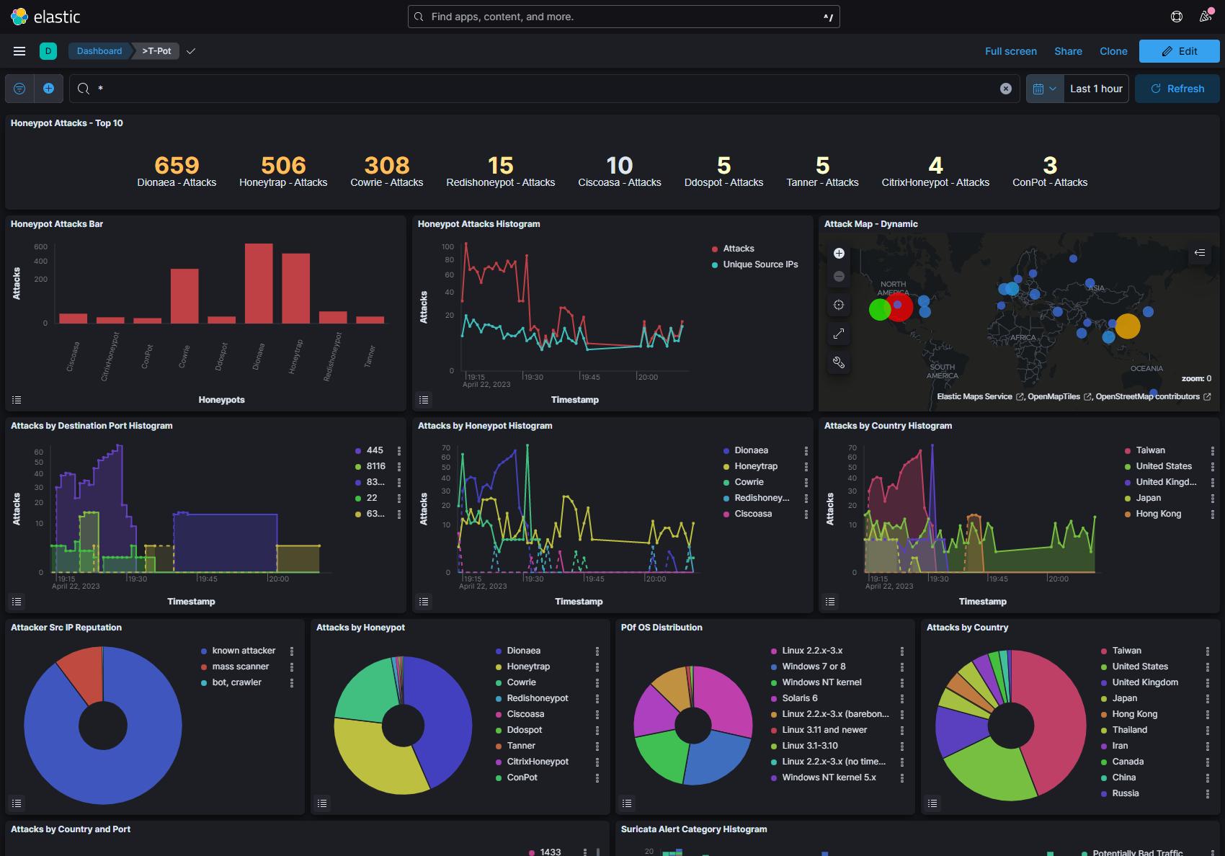The image size is (1225, 856).
Task: Open the date quick menu calendar dropdown
Action: [1045, 89]
